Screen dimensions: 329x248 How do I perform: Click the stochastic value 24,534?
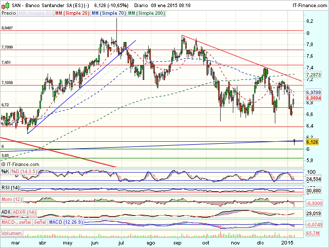[313, 179]
